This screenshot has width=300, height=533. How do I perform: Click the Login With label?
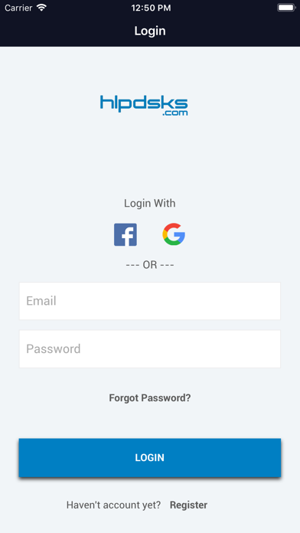click(150, 203)
